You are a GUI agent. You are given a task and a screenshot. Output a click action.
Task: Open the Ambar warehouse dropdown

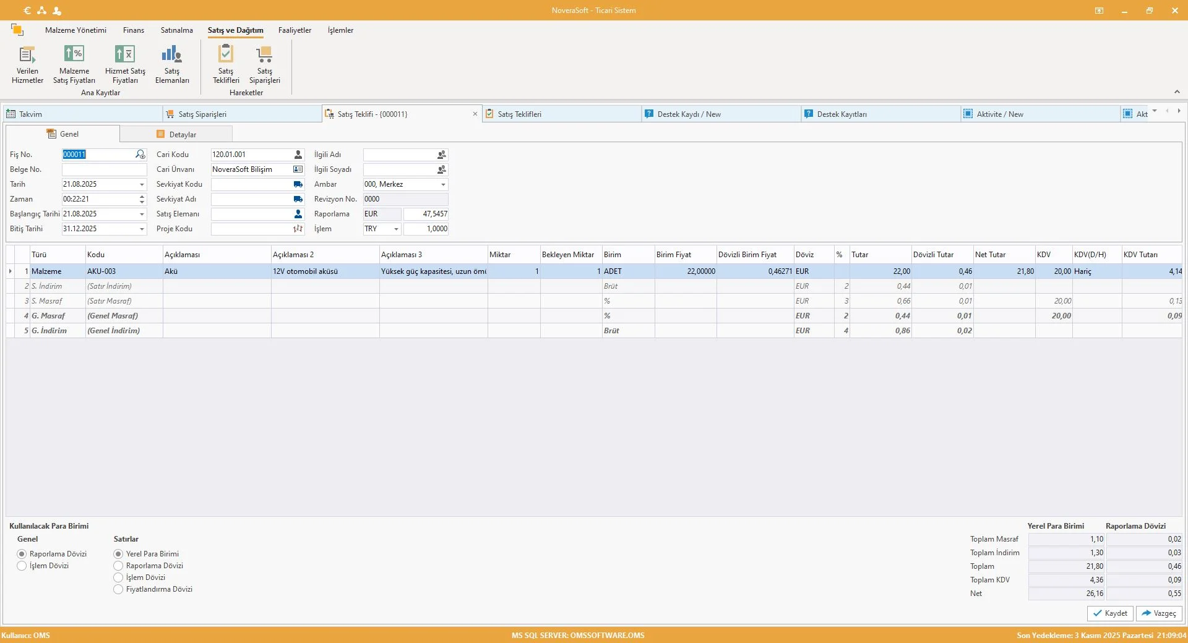pos(443,184)
